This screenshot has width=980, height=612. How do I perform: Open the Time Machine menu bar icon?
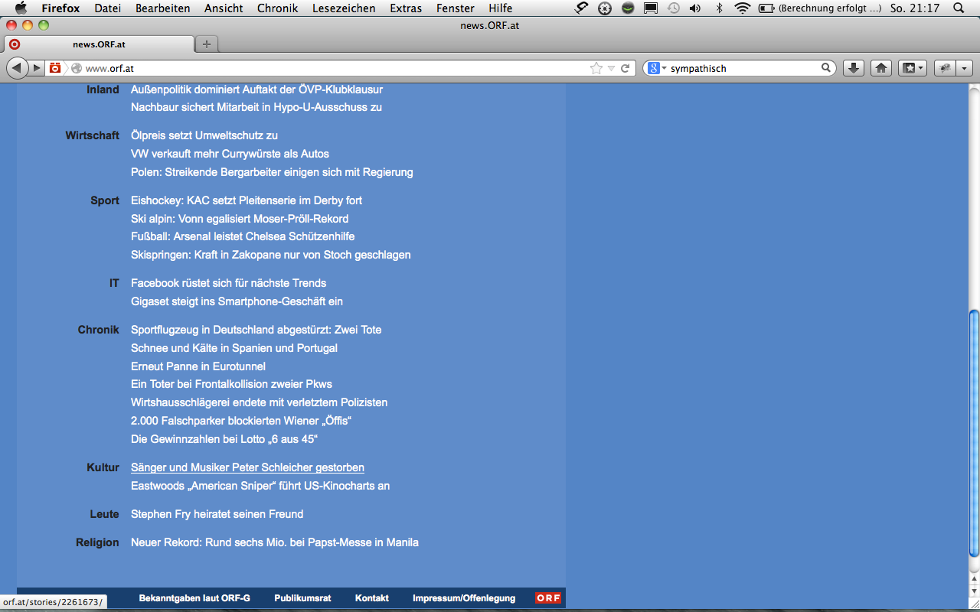(673, 8)
